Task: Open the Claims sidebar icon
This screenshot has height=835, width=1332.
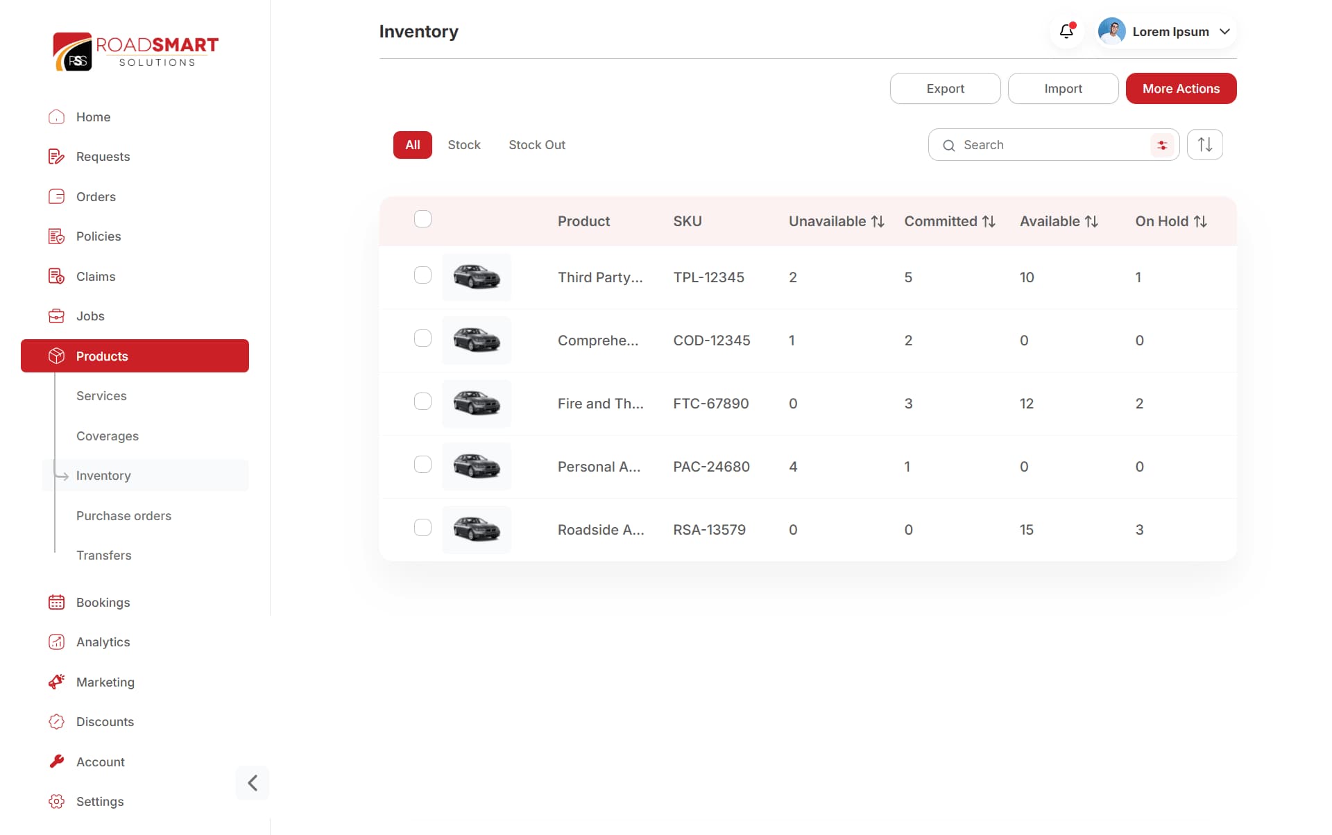Action: coord(56,276)
